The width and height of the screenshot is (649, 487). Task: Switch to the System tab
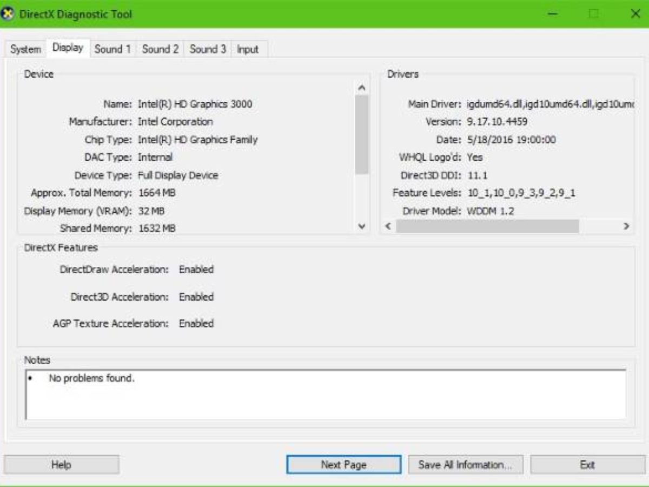pyautogui.click(x=25, y=49)
